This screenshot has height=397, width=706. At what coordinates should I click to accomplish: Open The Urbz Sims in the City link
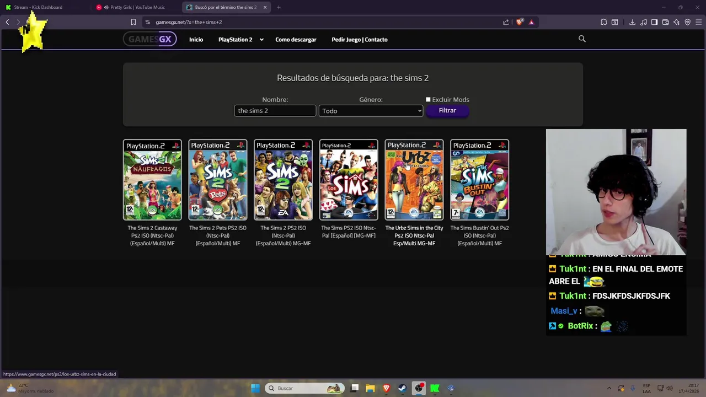point(414,235)
